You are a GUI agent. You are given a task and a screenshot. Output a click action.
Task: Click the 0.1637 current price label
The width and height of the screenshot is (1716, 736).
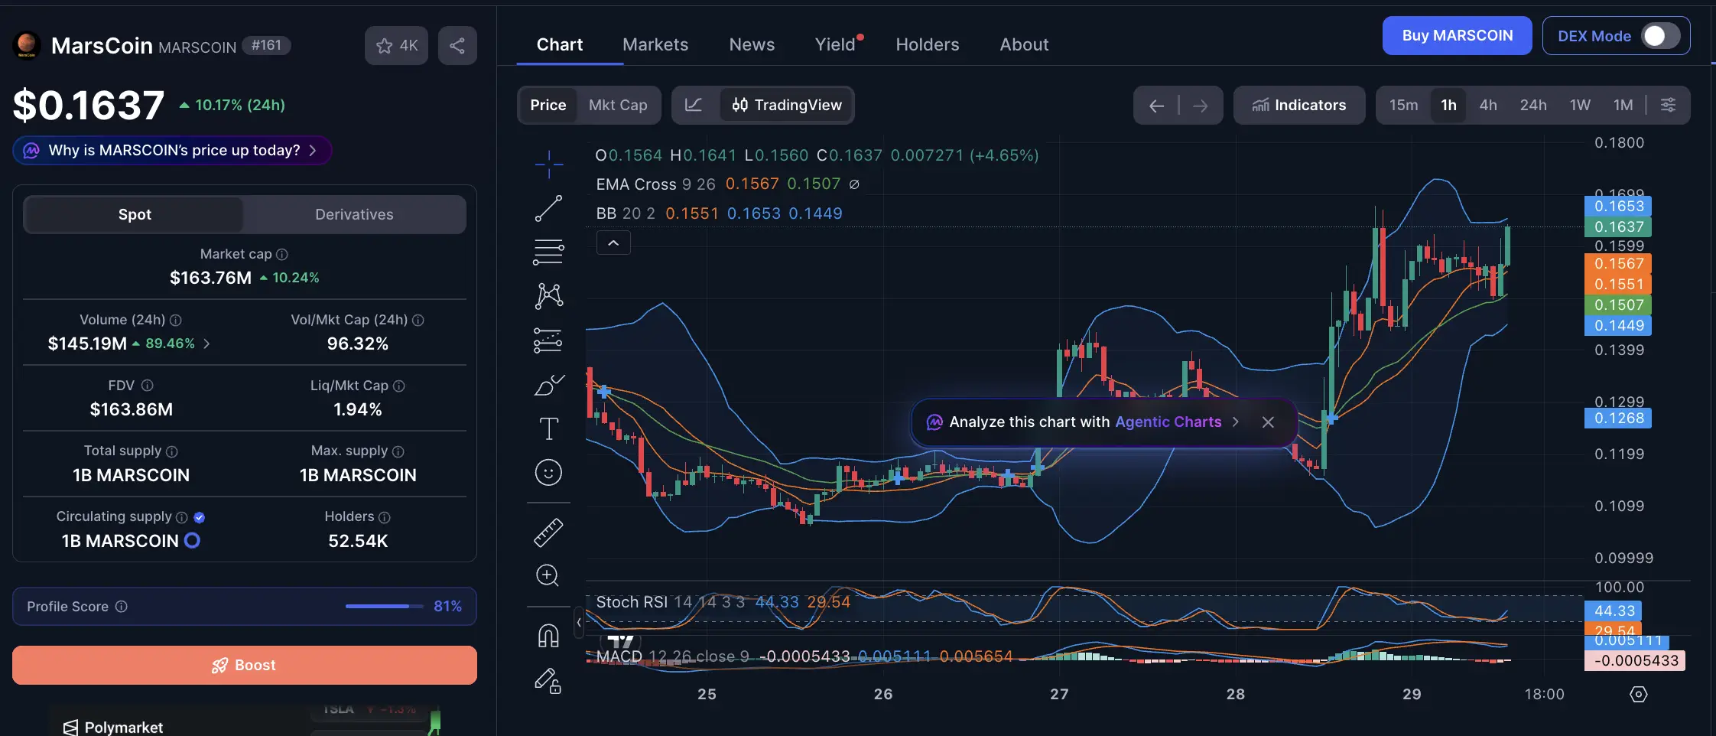(1619, 227)
